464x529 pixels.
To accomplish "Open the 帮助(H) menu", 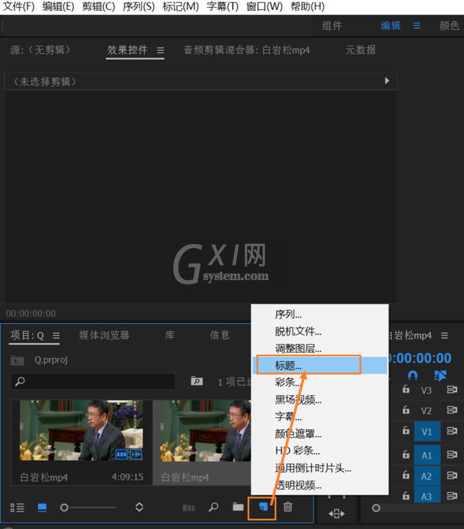I will [307, 6].
